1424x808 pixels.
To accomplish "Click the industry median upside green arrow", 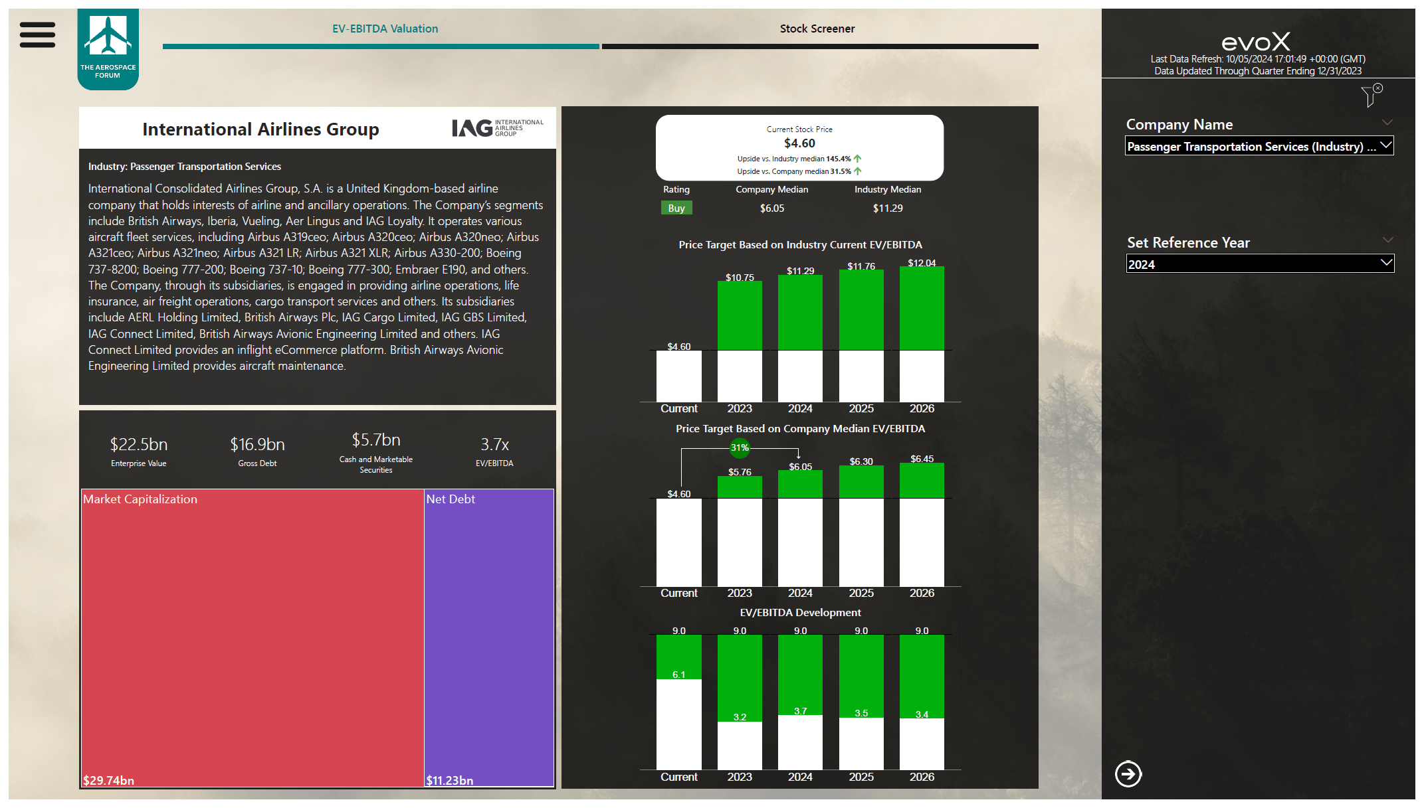I will (857, 159).
